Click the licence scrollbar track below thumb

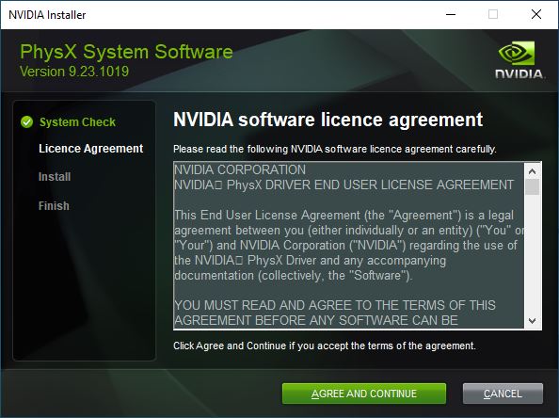click(x=533, y=254)
